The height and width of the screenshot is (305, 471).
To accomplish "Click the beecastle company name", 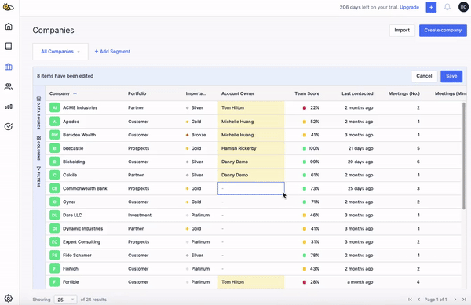I will (x=73, y=148).
